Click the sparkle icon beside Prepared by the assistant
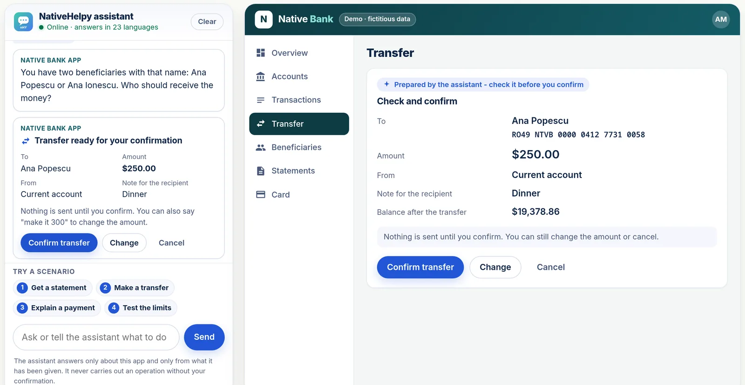 [x=386, y=84]
